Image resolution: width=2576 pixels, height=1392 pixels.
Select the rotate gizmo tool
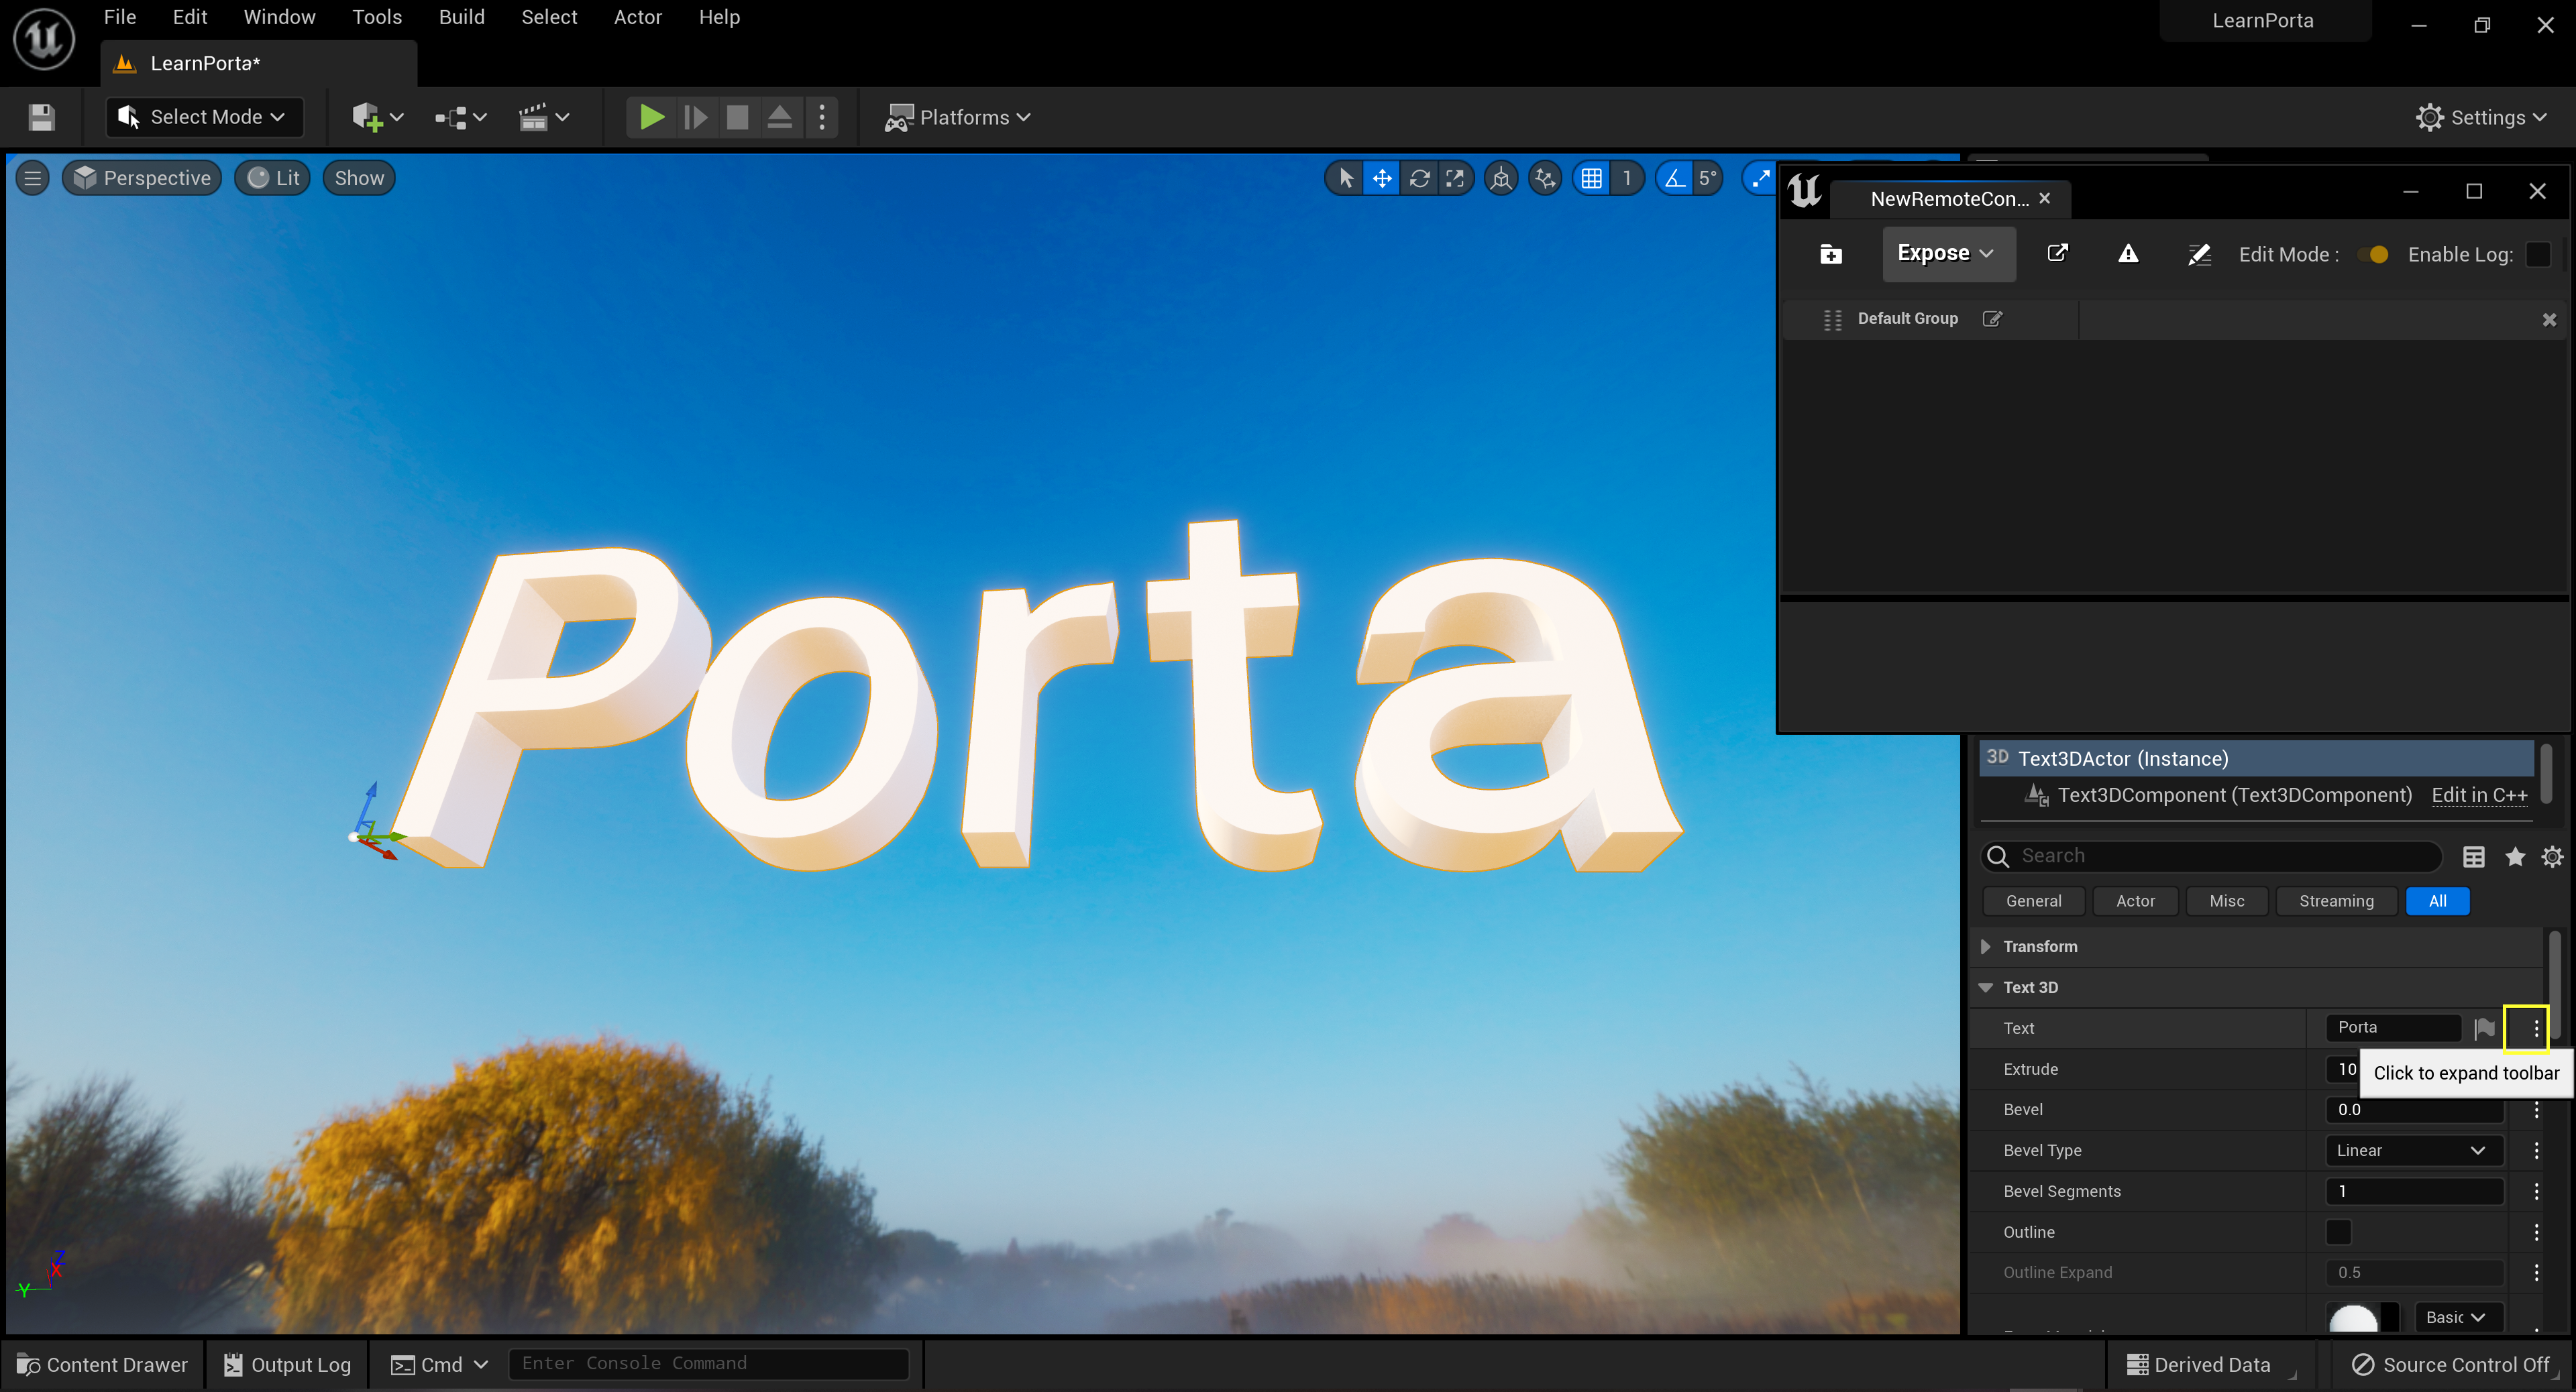pyautogui.click(x=1419, y=179)
